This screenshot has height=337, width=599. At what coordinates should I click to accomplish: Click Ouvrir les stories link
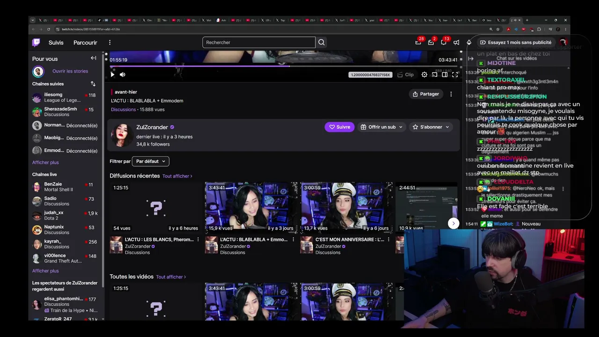[70, 71]
